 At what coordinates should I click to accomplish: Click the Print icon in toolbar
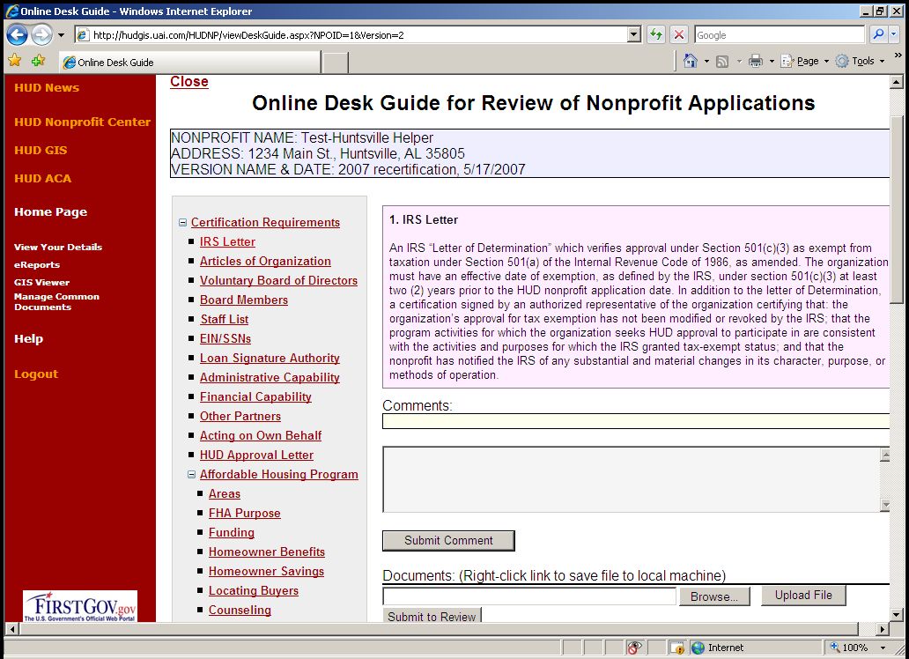(755, 62)
